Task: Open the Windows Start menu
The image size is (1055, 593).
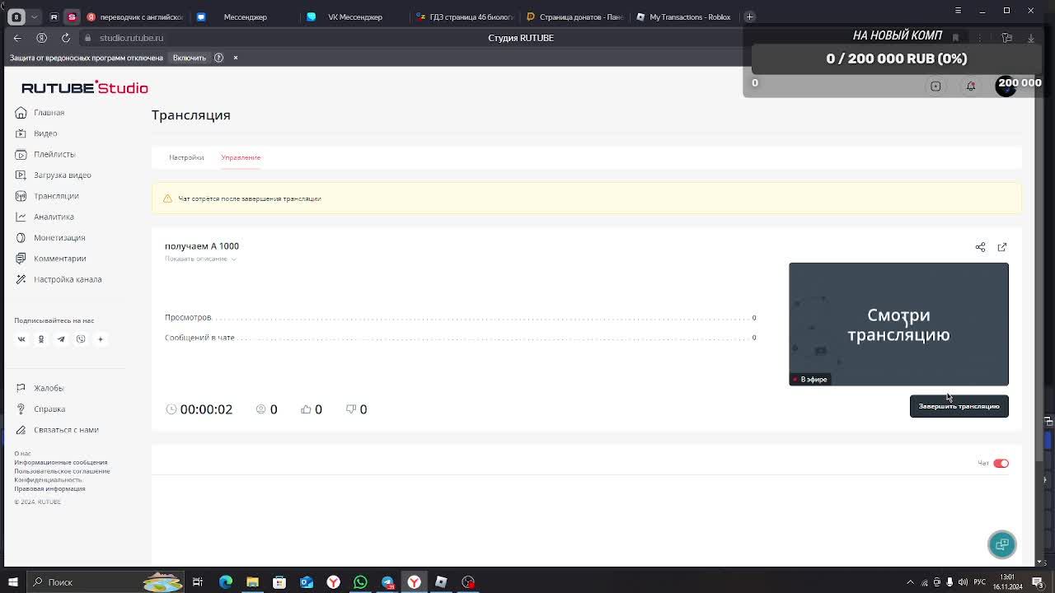Action: coord(13,582)
